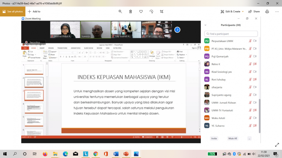Click Find in PowerPoint Editing group
The height and width of the screenshot is (158, 282).
(180, 52)
